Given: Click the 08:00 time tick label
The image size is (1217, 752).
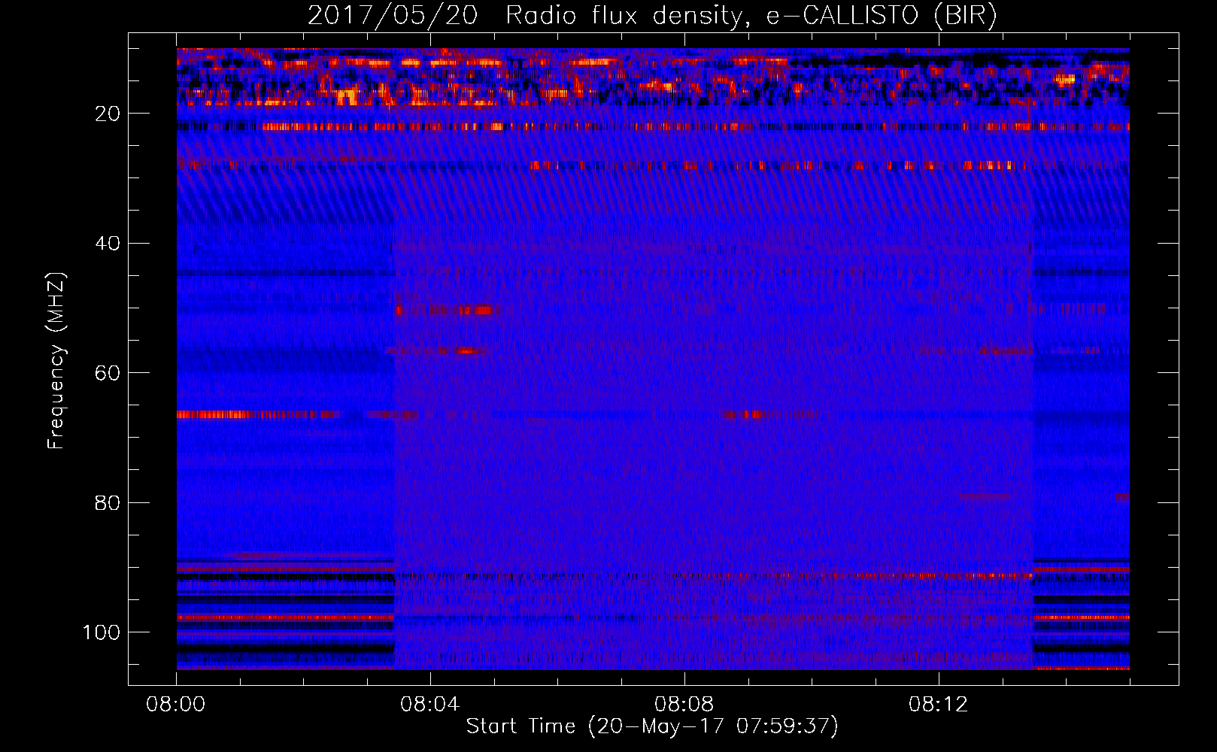Looking at the screenshot, I should coord(177,705).
